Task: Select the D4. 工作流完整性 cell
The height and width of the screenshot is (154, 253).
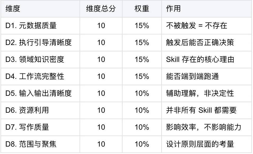Action: point(40,76)
